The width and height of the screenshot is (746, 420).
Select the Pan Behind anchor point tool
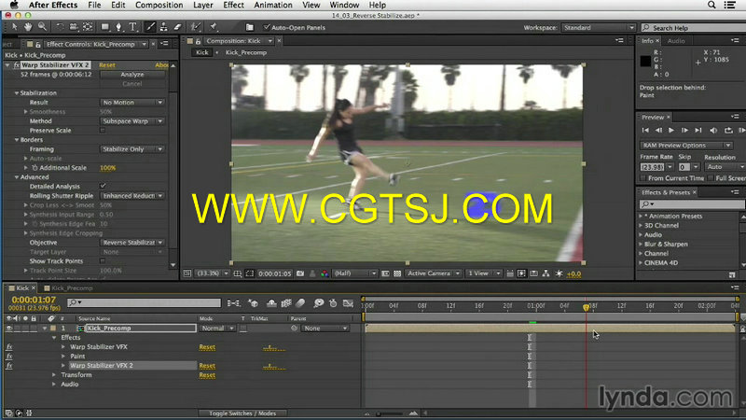[88, 27]
